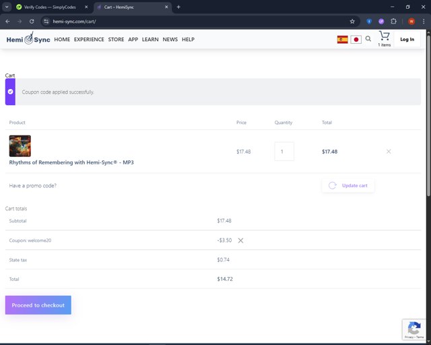The width and height of the screenshot is (431, 345).
Task: Open the browser extensions puzzle menu
Action: tap(393, 21)
